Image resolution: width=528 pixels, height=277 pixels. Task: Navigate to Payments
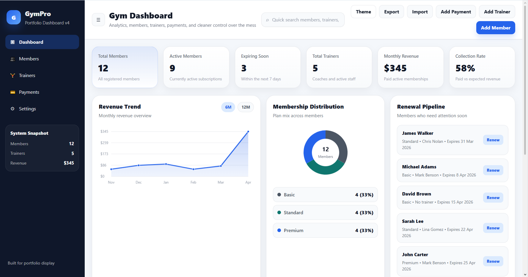(42, 92)
